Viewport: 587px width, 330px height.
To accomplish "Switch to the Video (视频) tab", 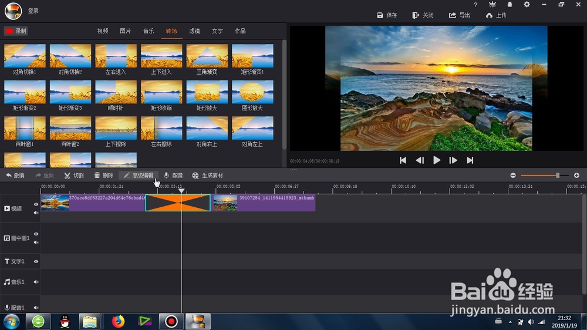I will click(x=103, y=31).
